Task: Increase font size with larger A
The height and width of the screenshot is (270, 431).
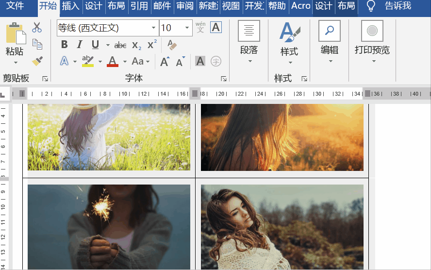Action: [x=165, y=62]
